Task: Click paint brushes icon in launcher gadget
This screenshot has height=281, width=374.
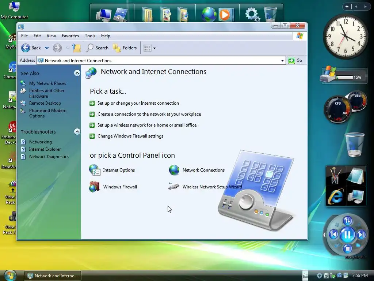Action: [x=336, y=176]
